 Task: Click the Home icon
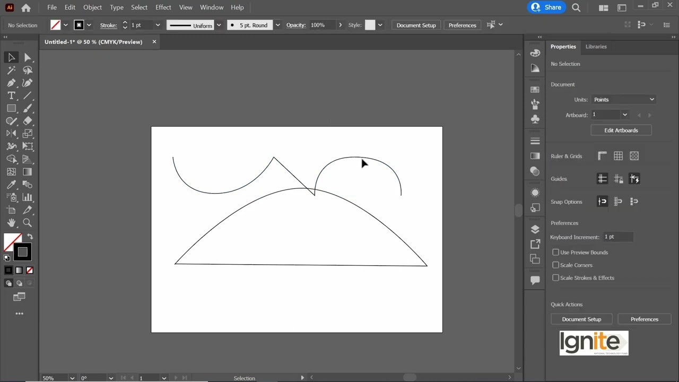tap(26, 7)
